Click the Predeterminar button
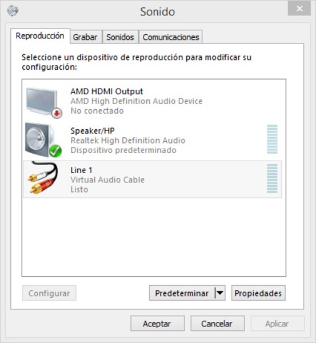The image size is (316, 343). click(x=182, y=293)
